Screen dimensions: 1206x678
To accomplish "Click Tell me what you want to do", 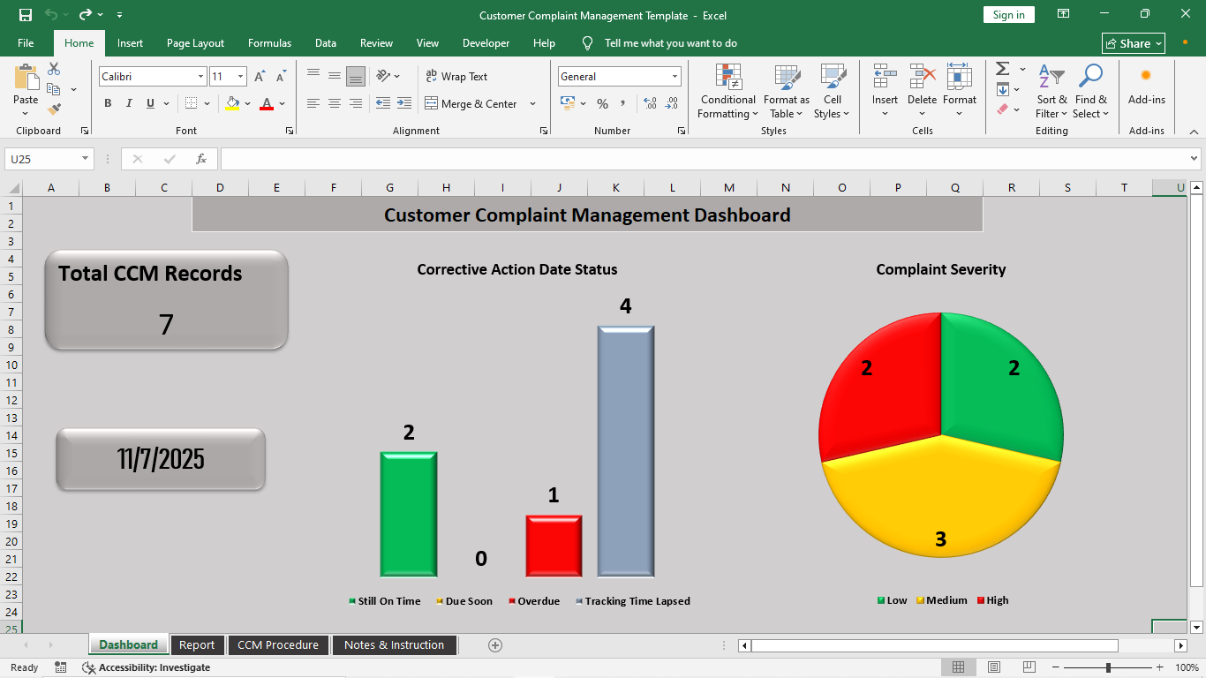I will (670, 43).
